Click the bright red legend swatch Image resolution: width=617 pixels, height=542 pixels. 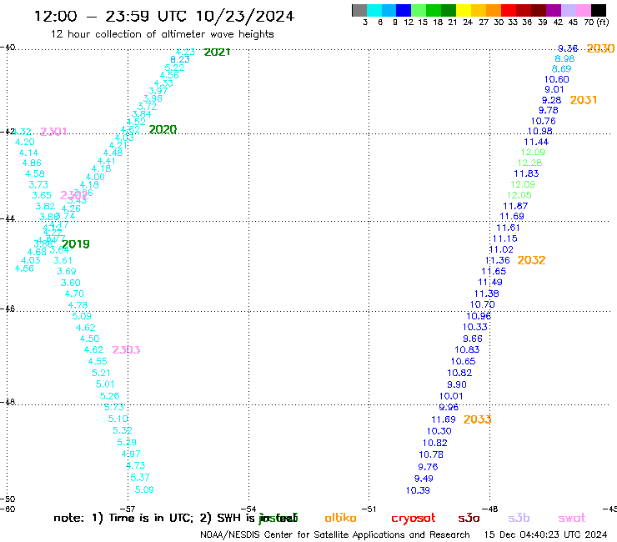coord(509,10)
